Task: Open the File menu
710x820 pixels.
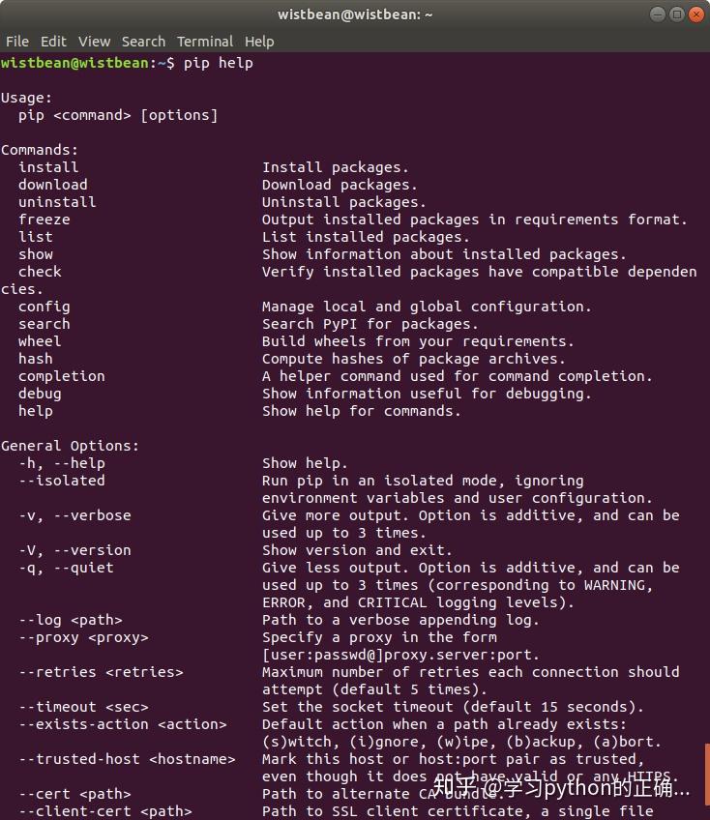Action: point(17,42)
